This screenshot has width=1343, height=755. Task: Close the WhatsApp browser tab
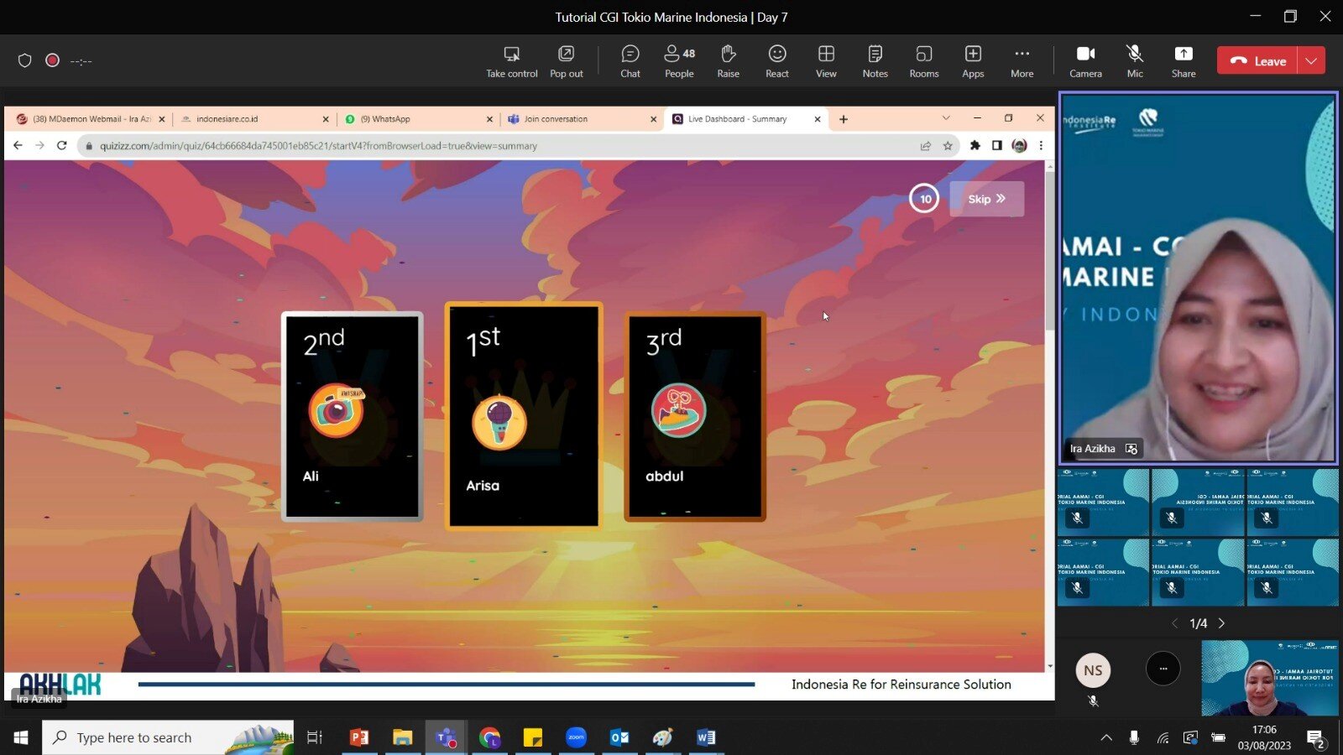pyautogui.click(x=489, y=119)
